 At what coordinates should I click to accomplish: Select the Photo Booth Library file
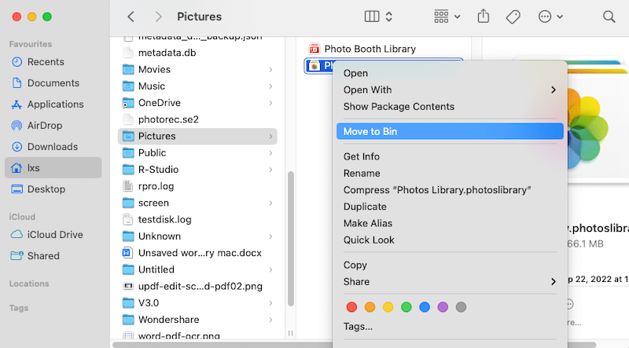coord(370,49)
